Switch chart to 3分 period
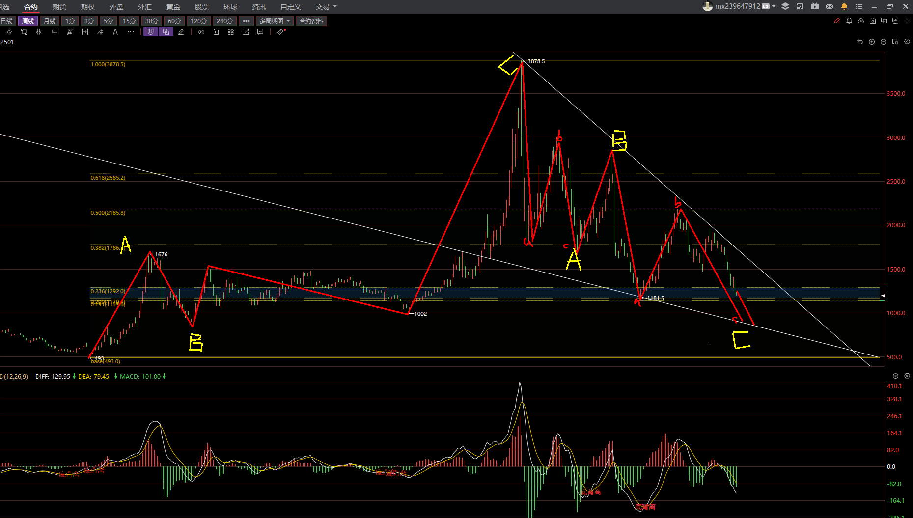 pyautogui.click(x=89, y=21)
